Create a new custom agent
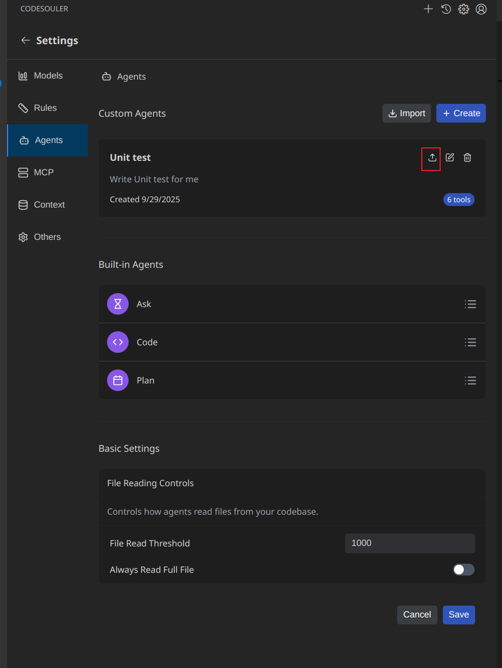The image size is (502, 668). point(461,113)
